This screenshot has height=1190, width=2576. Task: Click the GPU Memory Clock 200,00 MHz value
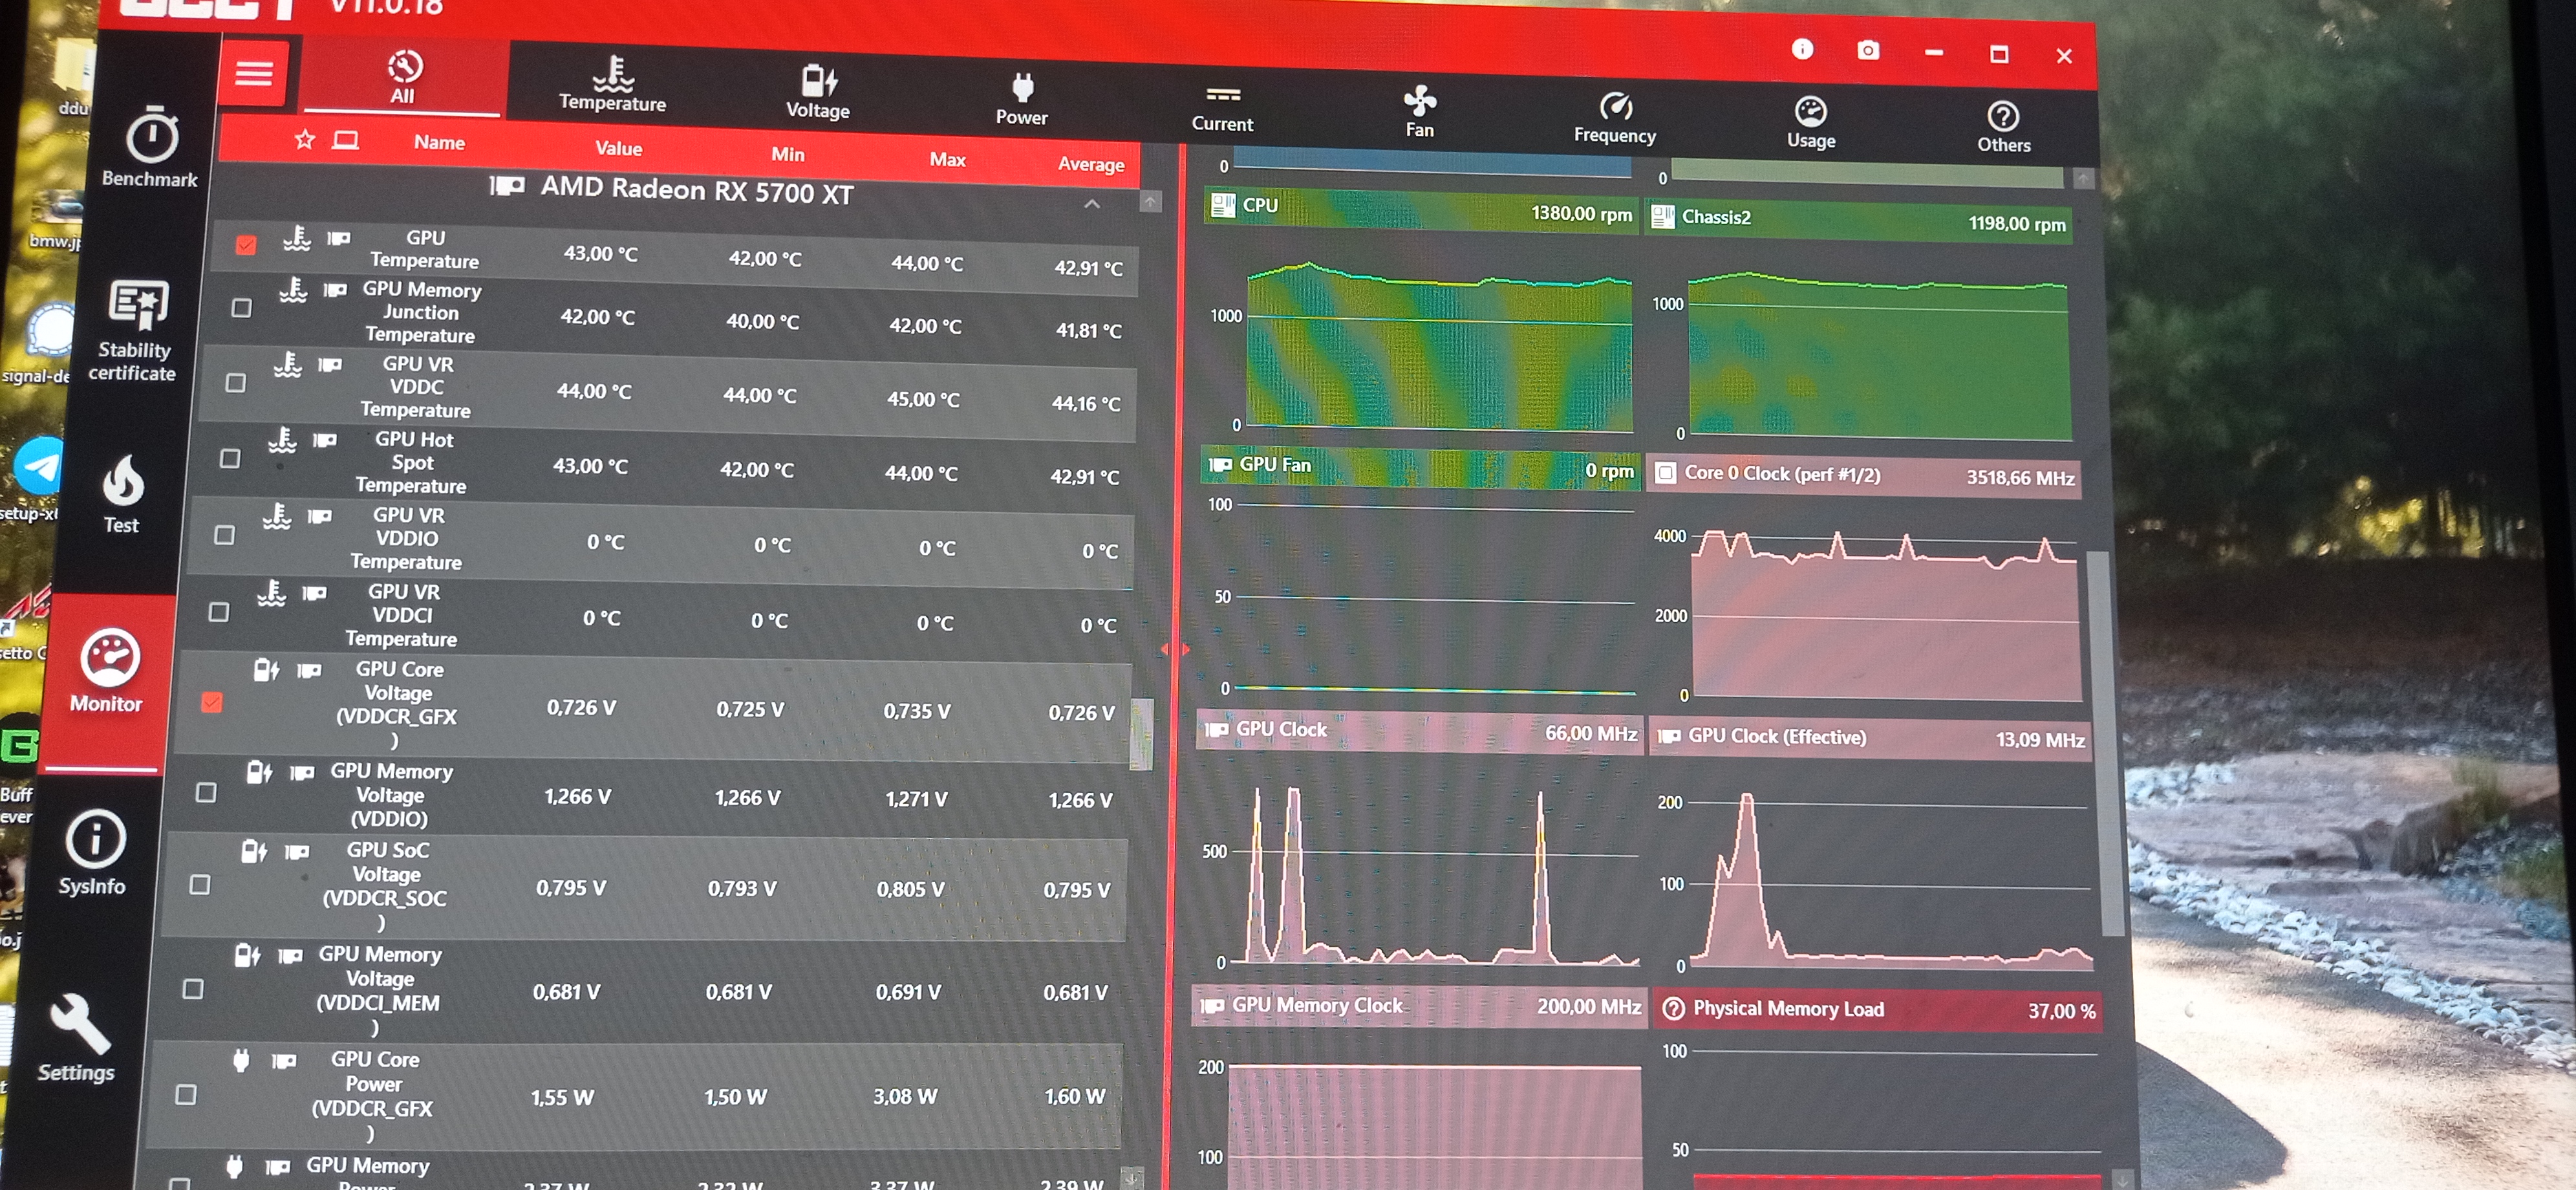tap(1588, 1006)
